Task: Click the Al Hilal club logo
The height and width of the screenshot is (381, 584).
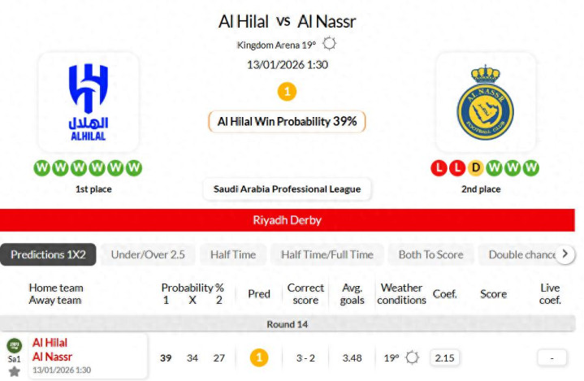Action: tap(89, 100)
